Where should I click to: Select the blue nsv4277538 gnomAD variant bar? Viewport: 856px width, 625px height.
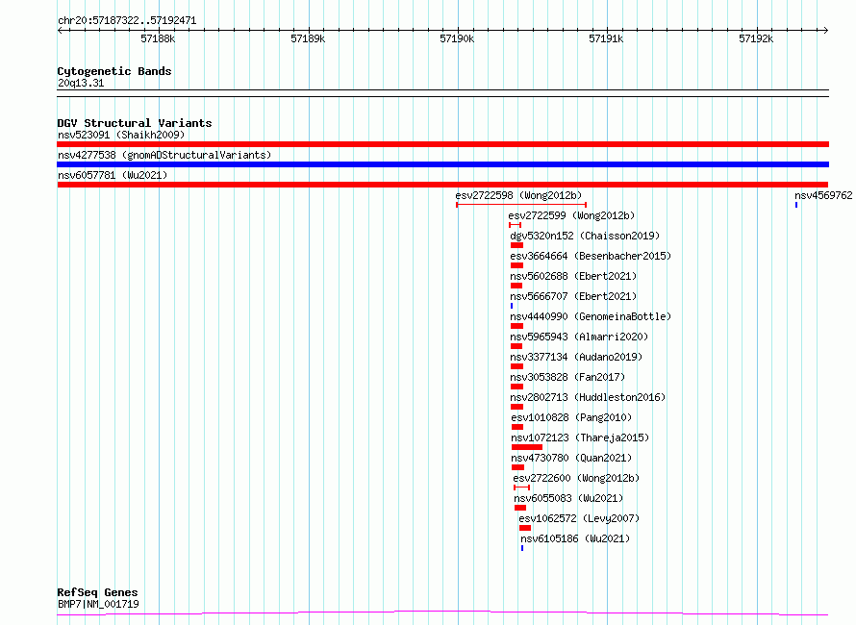[442, 164]
